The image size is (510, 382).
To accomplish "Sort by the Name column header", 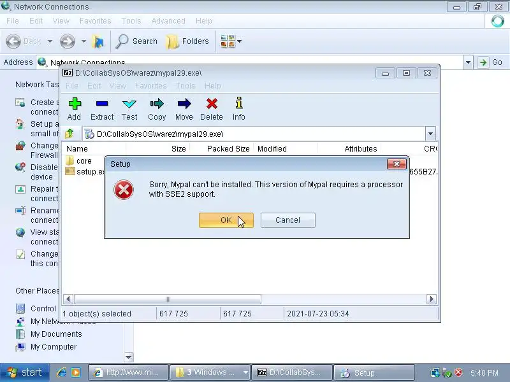I will [x=94, y=149].
